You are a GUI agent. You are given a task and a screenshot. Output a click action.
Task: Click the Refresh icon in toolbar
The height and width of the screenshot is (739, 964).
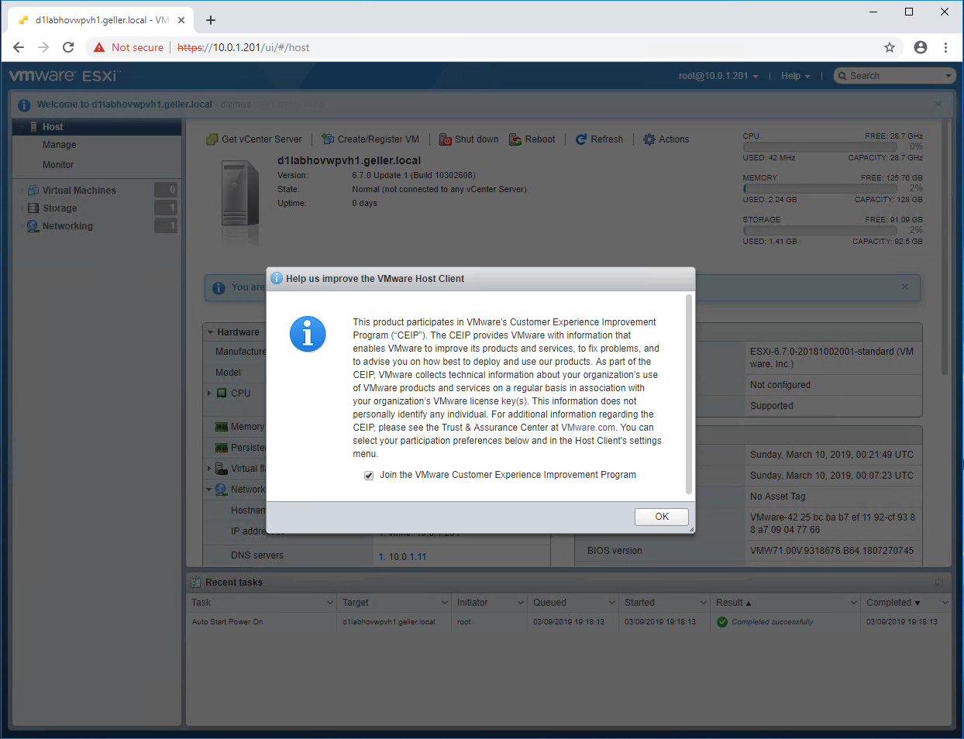(x=581, y=139)
